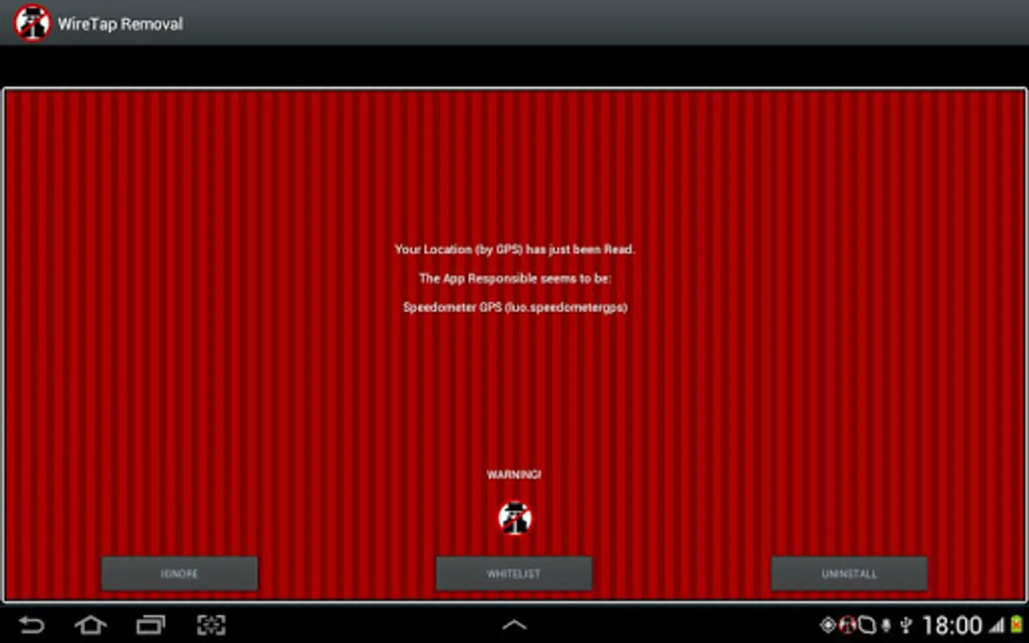
Task: Whitelist the Speedometer GPS app
Action: tap(514, 574)
